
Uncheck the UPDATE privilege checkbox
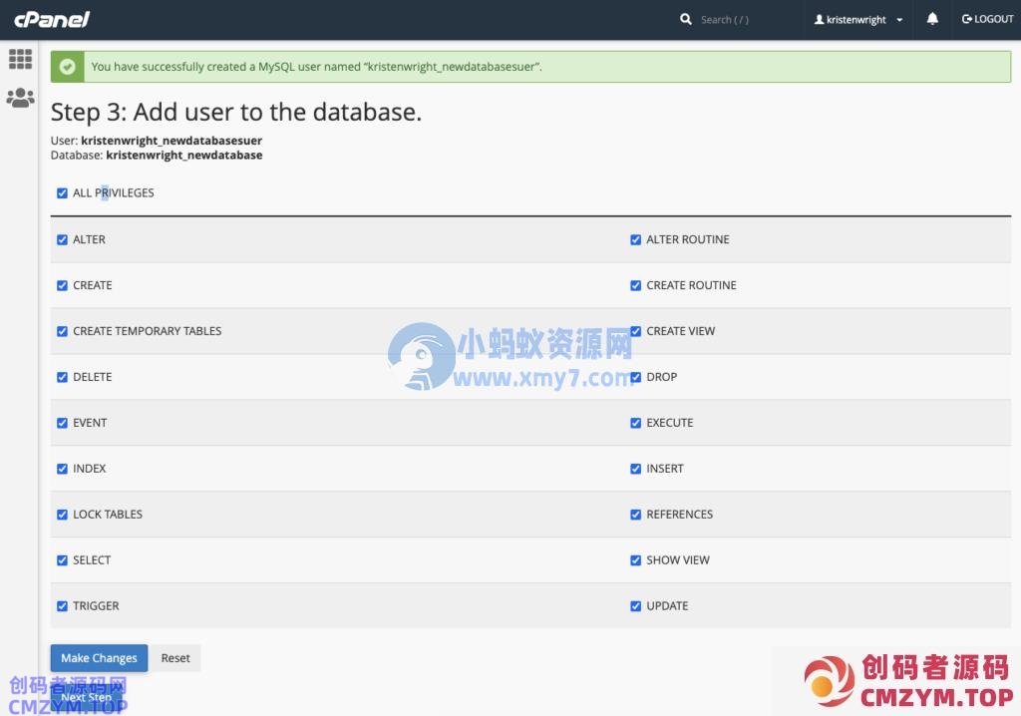click(x=635, y=606)
